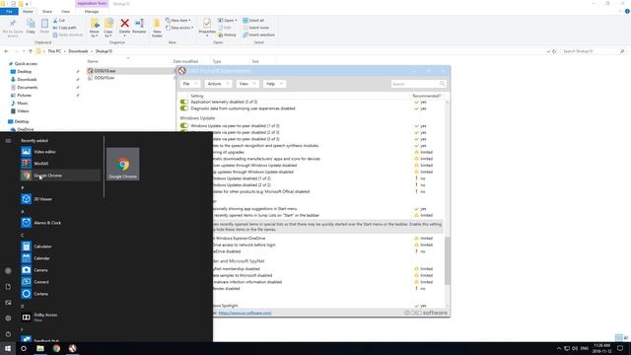
Task: Click the Delete icon in Explorer ribbon
Action: coord(125,27)
